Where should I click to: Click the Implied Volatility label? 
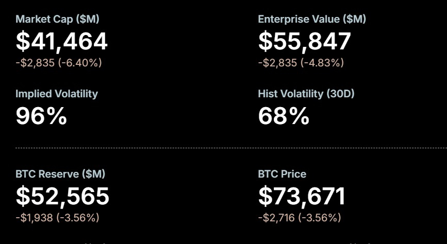coord(56,94)
